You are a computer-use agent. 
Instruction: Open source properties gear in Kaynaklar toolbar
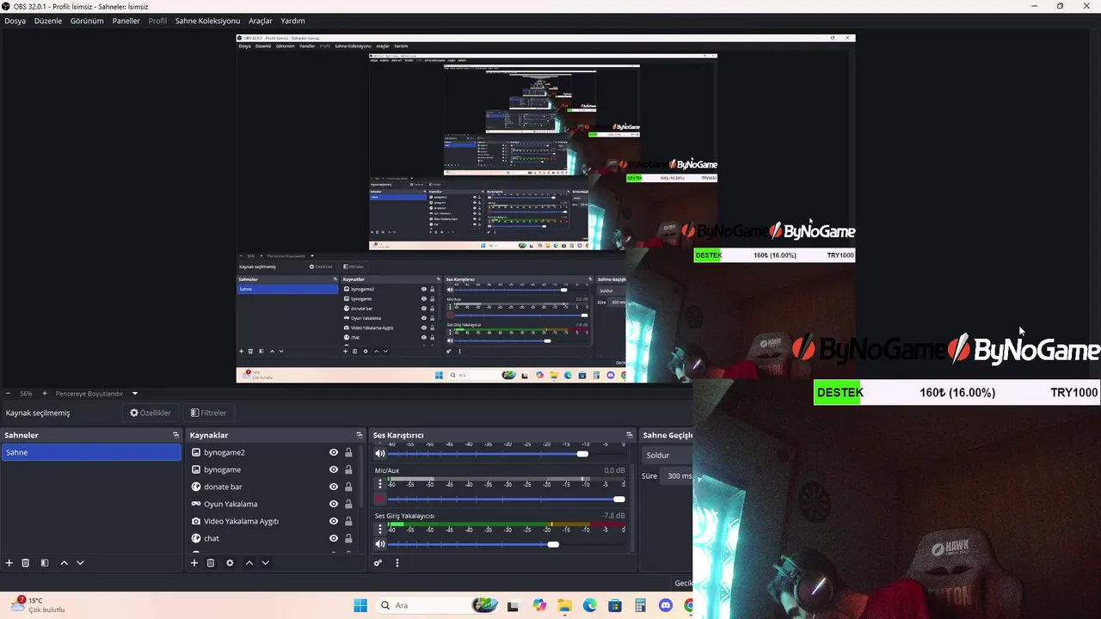point(230,563)
